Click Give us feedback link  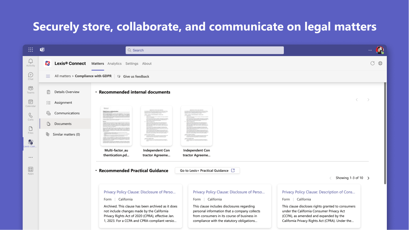pyautogui.click(x=136, y=76)
